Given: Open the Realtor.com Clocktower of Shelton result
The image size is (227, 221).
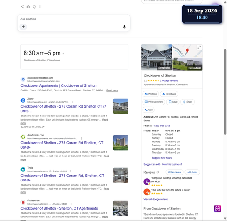Looking at the screenshot, I should [59, 208].
